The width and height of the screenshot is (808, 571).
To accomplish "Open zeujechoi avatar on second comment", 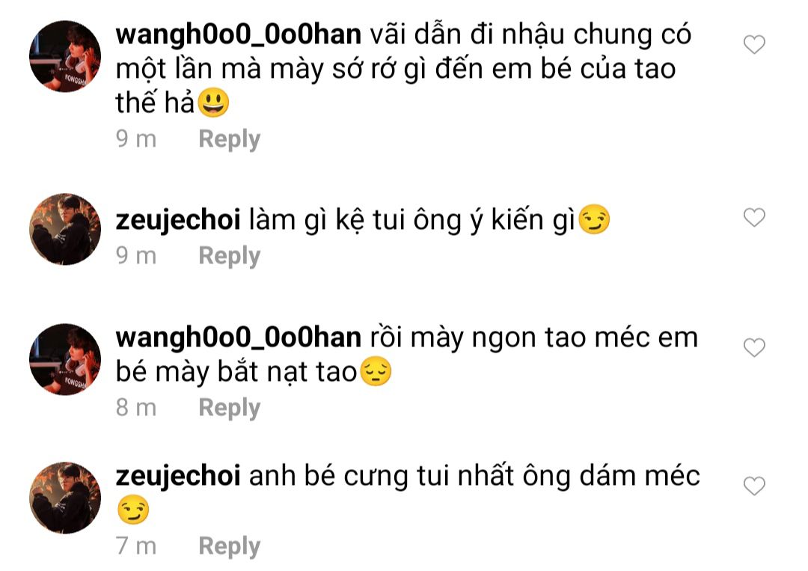I will 65,229.
